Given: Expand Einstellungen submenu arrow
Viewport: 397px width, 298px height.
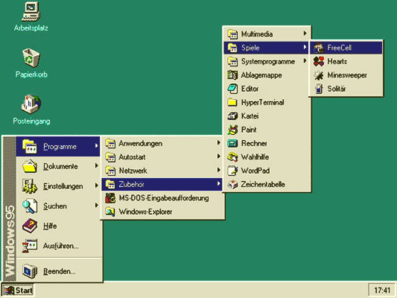Looking at the screenshot, I should (x=97, y=186).
